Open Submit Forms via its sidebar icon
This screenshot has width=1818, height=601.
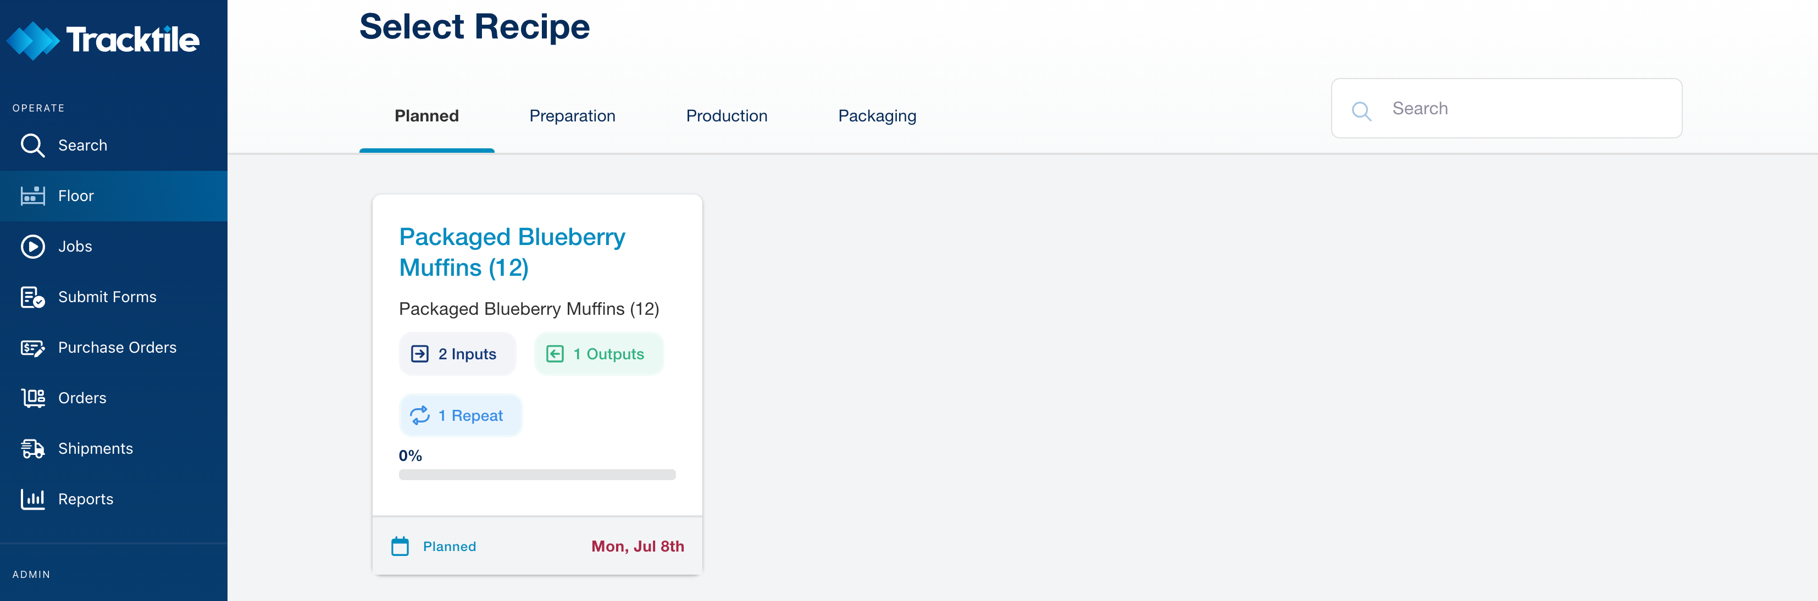[x=32, y=297]
